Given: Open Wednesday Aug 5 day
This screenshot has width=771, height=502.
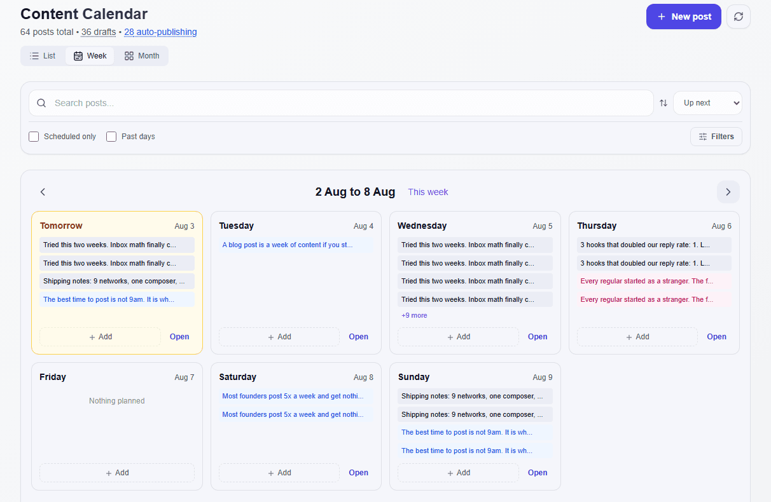Looking at the screenshot, I should [x=538, y=337].
